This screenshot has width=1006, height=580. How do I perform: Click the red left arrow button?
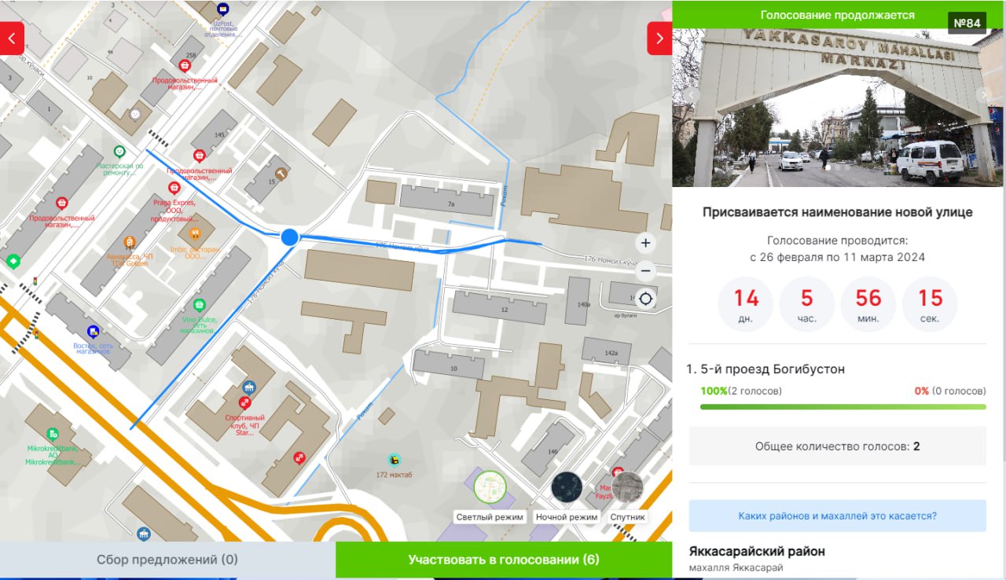(x=12, y=39)
